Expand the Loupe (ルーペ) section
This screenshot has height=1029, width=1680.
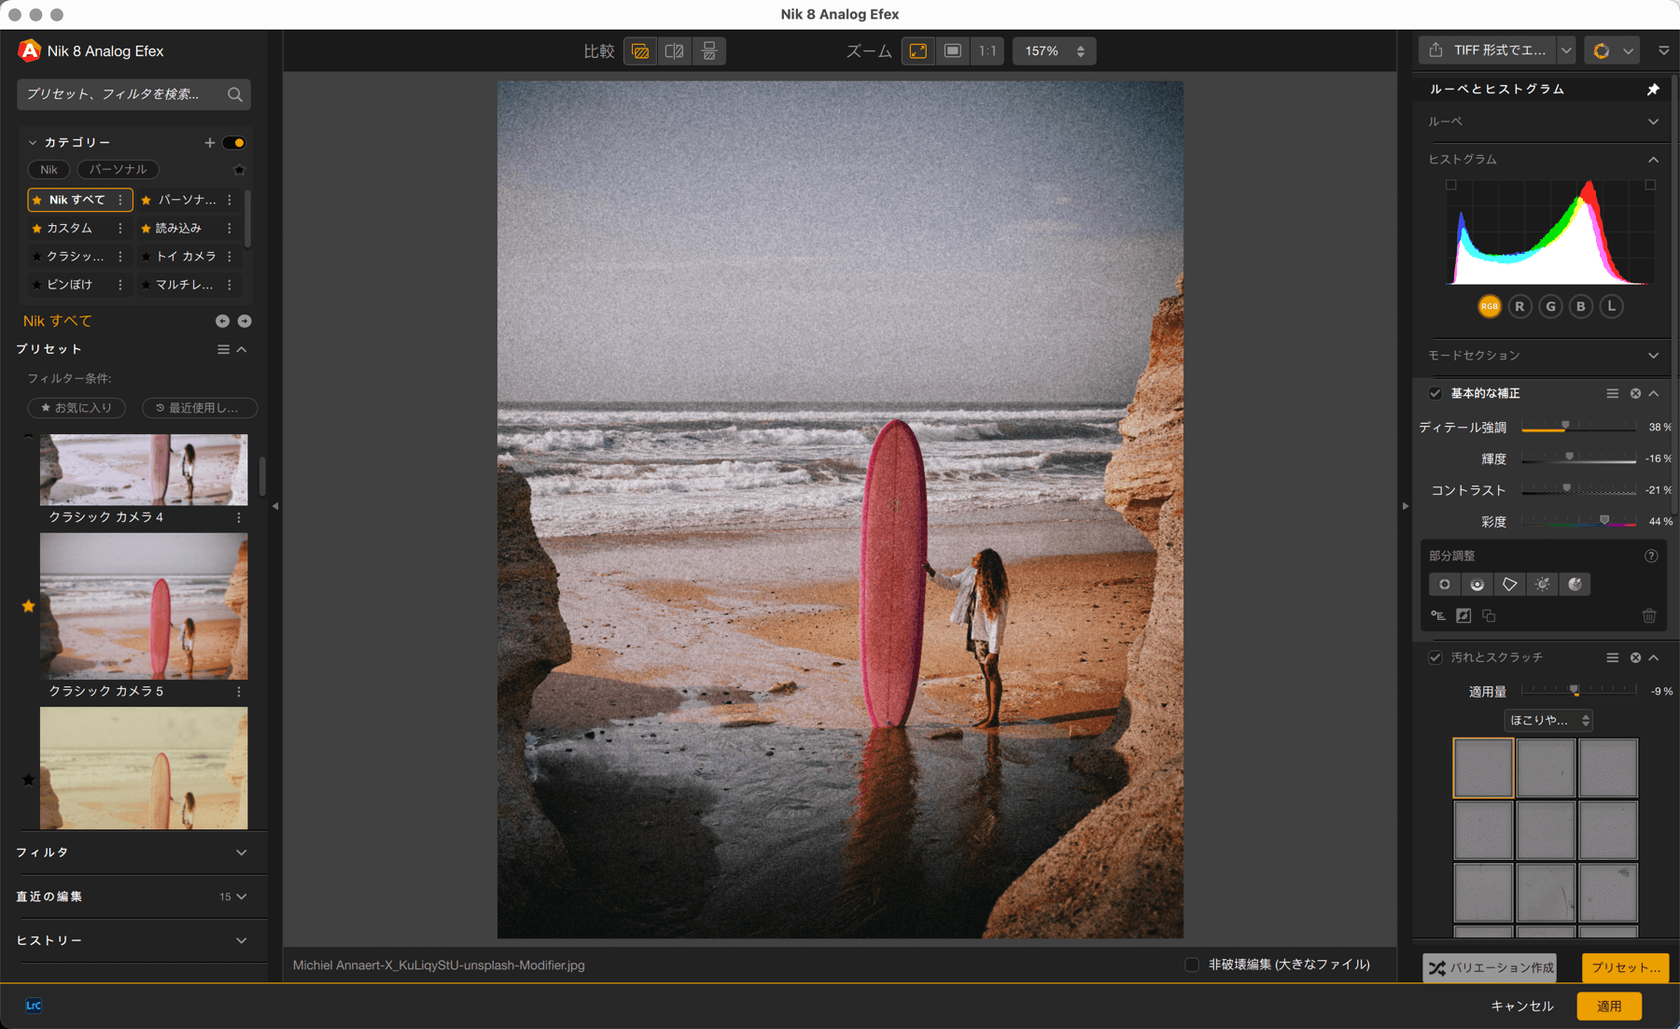point(1653,122)
